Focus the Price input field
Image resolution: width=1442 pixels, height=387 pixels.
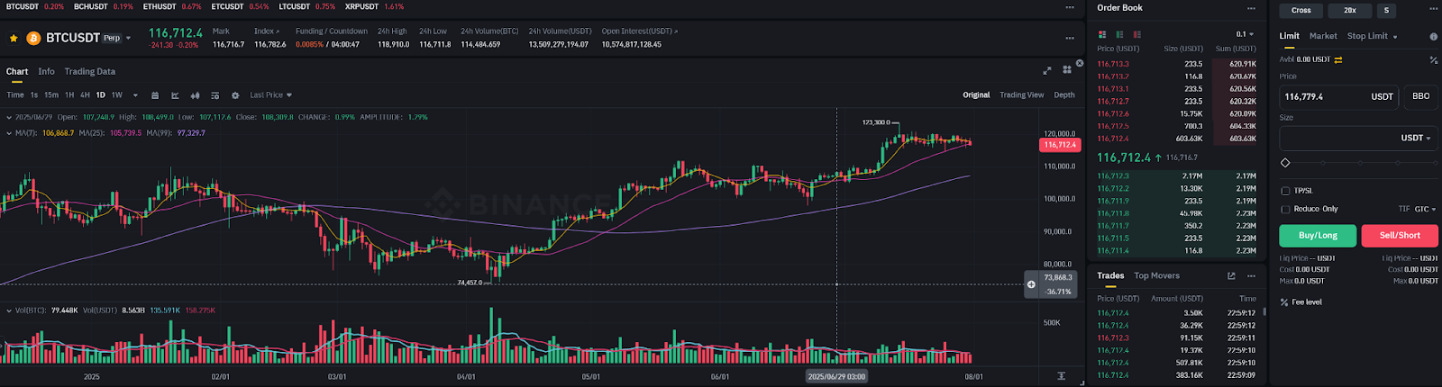[1338, 96]
